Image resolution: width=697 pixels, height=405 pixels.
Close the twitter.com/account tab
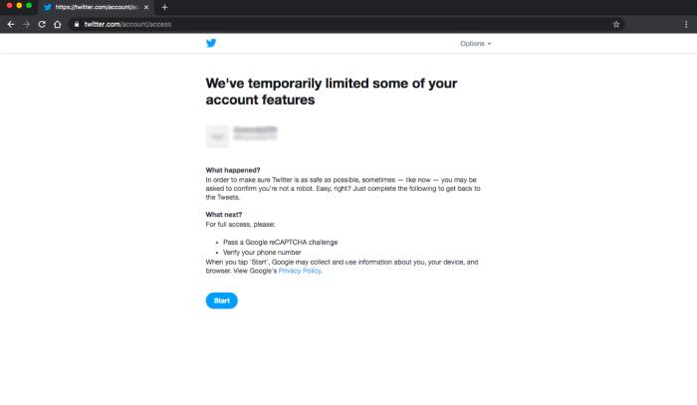point(147,7)
